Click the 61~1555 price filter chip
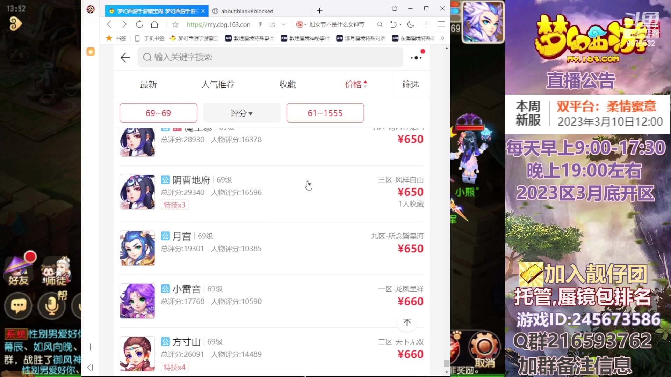Viewport: 671px width, 377px height. tap(325, 113)
